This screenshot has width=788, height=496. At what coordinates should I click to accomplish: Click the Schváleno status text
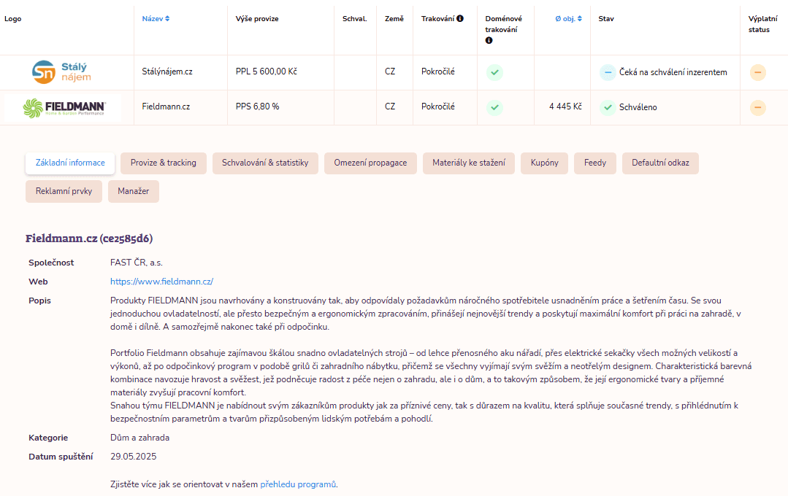pos(638,107)
